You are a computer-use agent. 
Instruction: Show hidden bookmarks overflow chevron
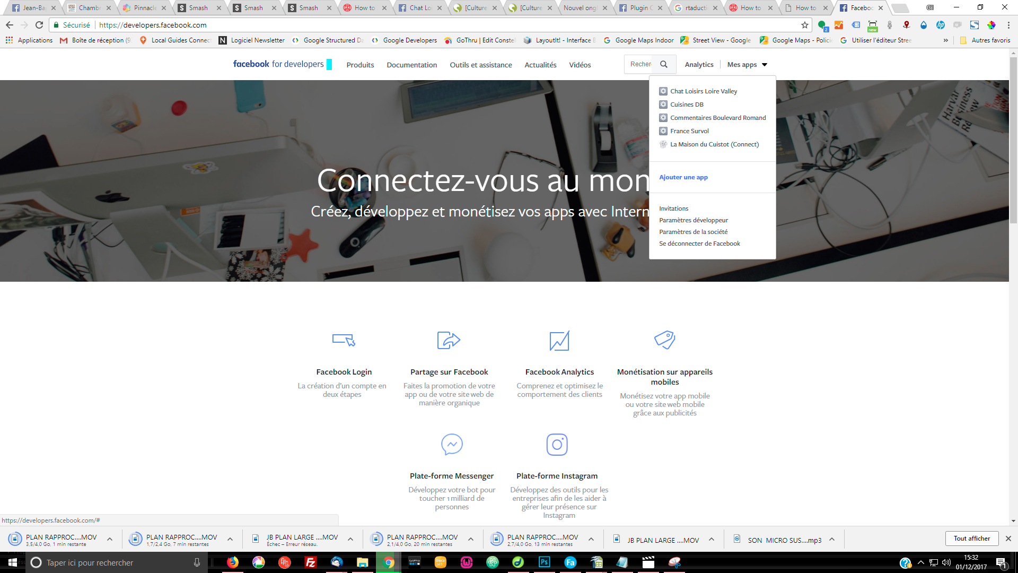tap(945, 40)
